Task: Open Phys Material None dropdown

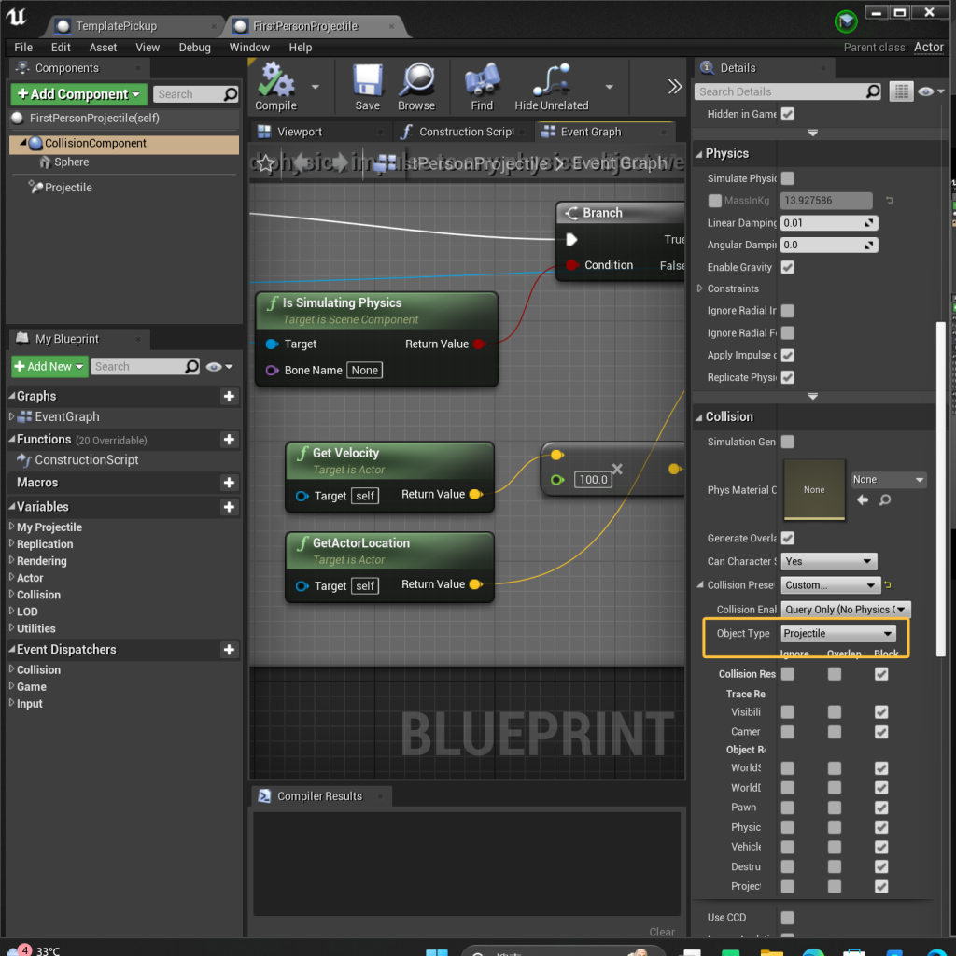Action: click(889, 480)
